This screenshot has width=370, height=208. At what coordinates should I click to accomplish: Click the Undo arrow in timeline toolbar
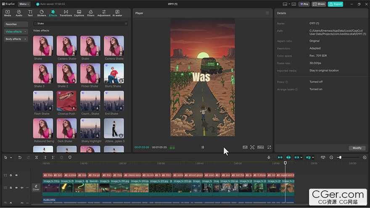click(x=19, y=157)
